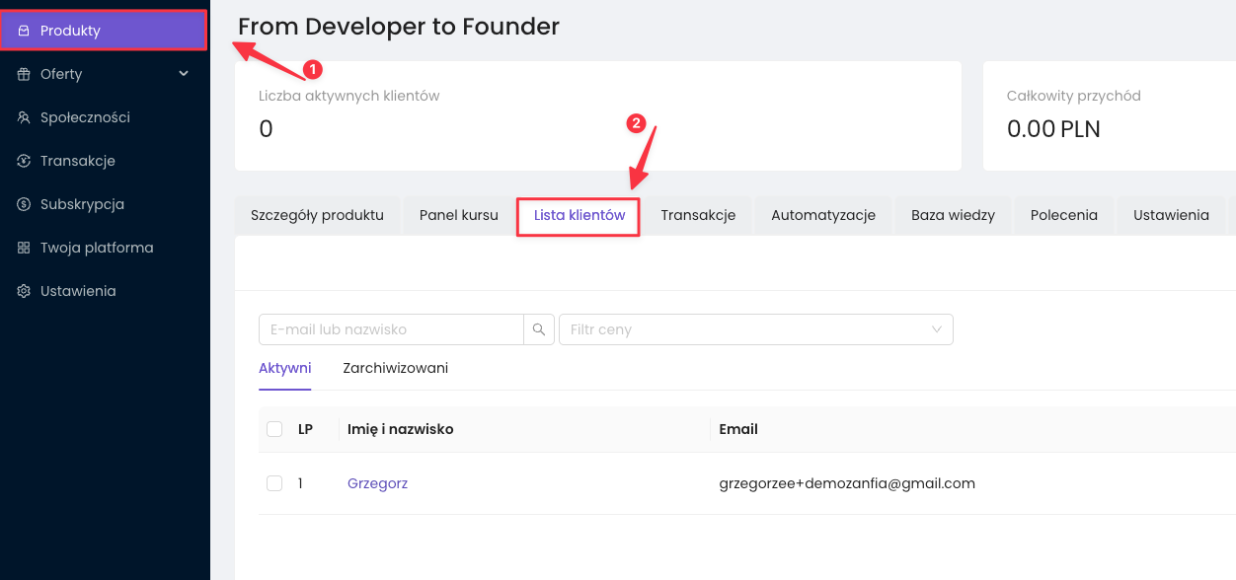Screen dimensions: 1236x580
Task: Expand the Oferty submenu chevron
Action: (184, 74)
